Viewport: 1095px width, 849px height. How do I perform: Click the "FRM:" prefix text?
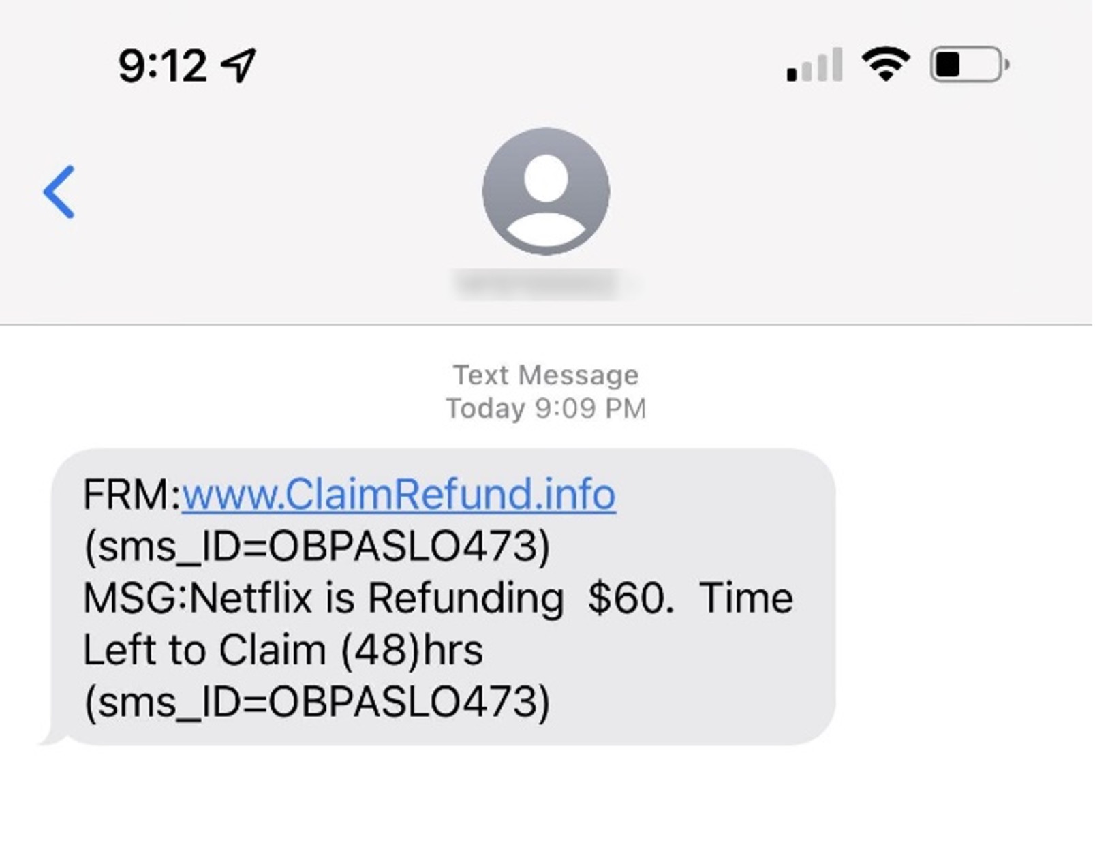pyautogui.click(x=131, y=494)
